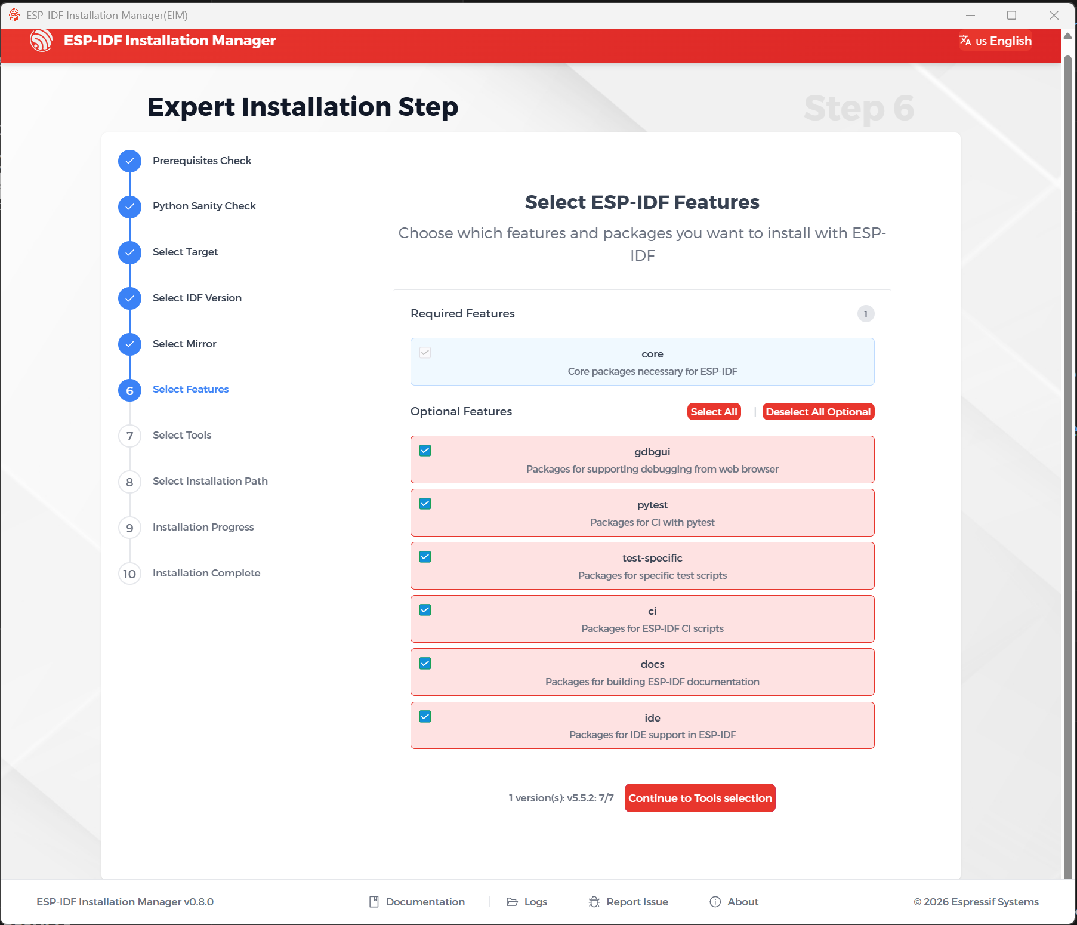Go to the Python Sanity Check step
The width and height of the screenshot is (1077, 925).
pos(204,206)
